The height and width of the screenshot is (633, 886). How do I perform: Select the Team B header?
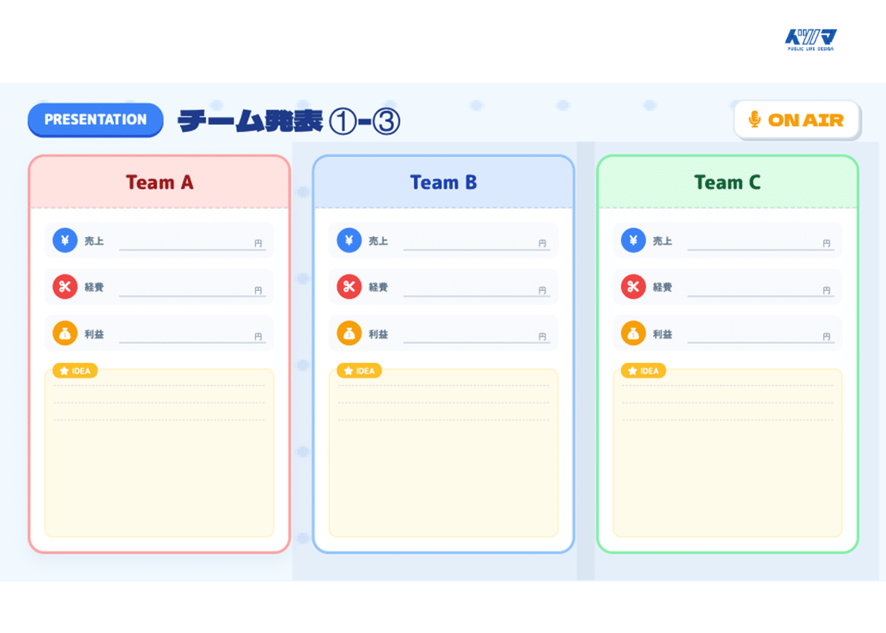pyautogui.click(x=444, y=183)
